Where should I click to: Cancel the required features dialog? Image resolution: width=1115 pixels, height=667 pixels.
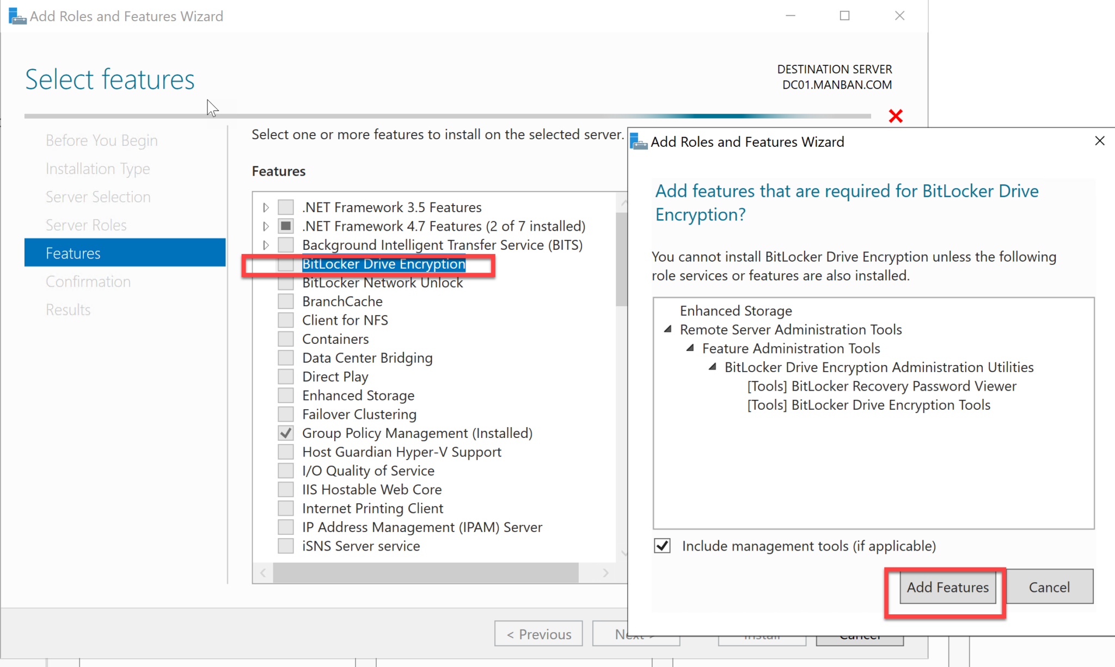point(1050,586)
